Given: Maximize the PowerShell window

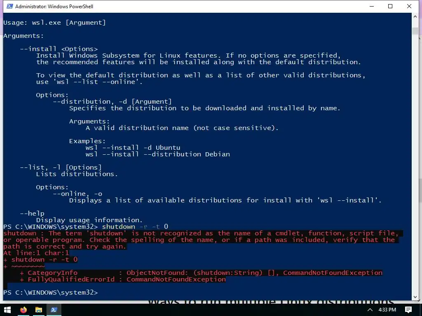Looking at the screenshot, I should pyautogui.click(x=390, y=6).
